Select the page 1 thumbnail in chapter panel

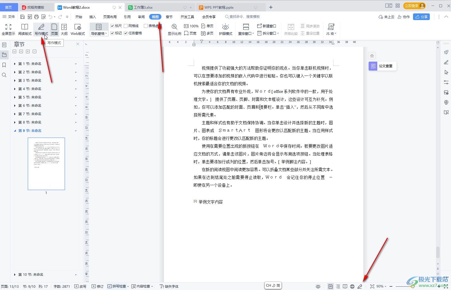[x=46, y=164]
